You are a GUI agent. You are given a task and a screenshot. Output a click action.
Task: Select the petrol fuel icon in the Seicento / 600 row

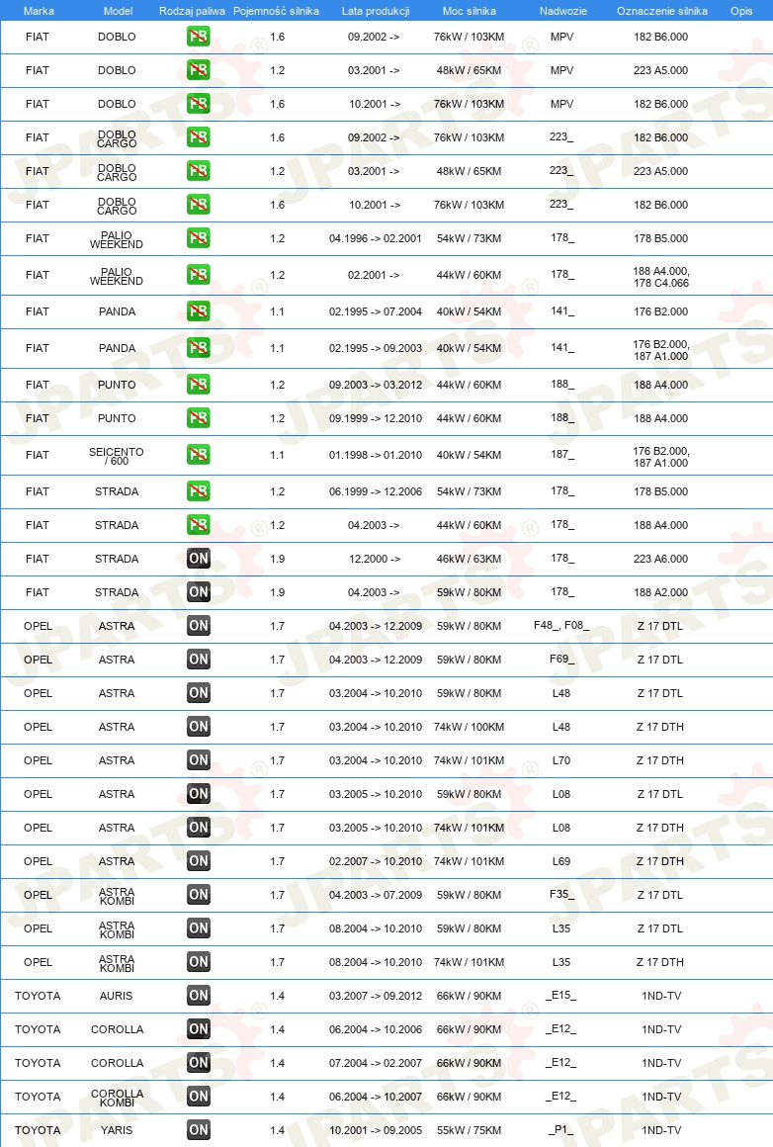coord(198,455)
